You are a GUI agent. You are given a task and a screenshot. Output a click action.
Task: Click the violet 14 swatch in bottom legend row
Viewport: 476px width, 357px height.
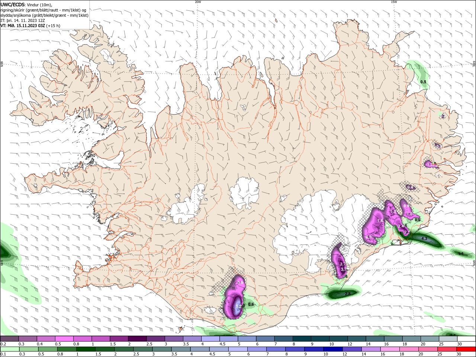[x=371, y=349]
